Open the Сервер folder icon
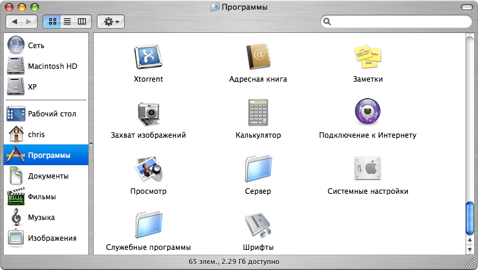478x270 pixels. 258,169
